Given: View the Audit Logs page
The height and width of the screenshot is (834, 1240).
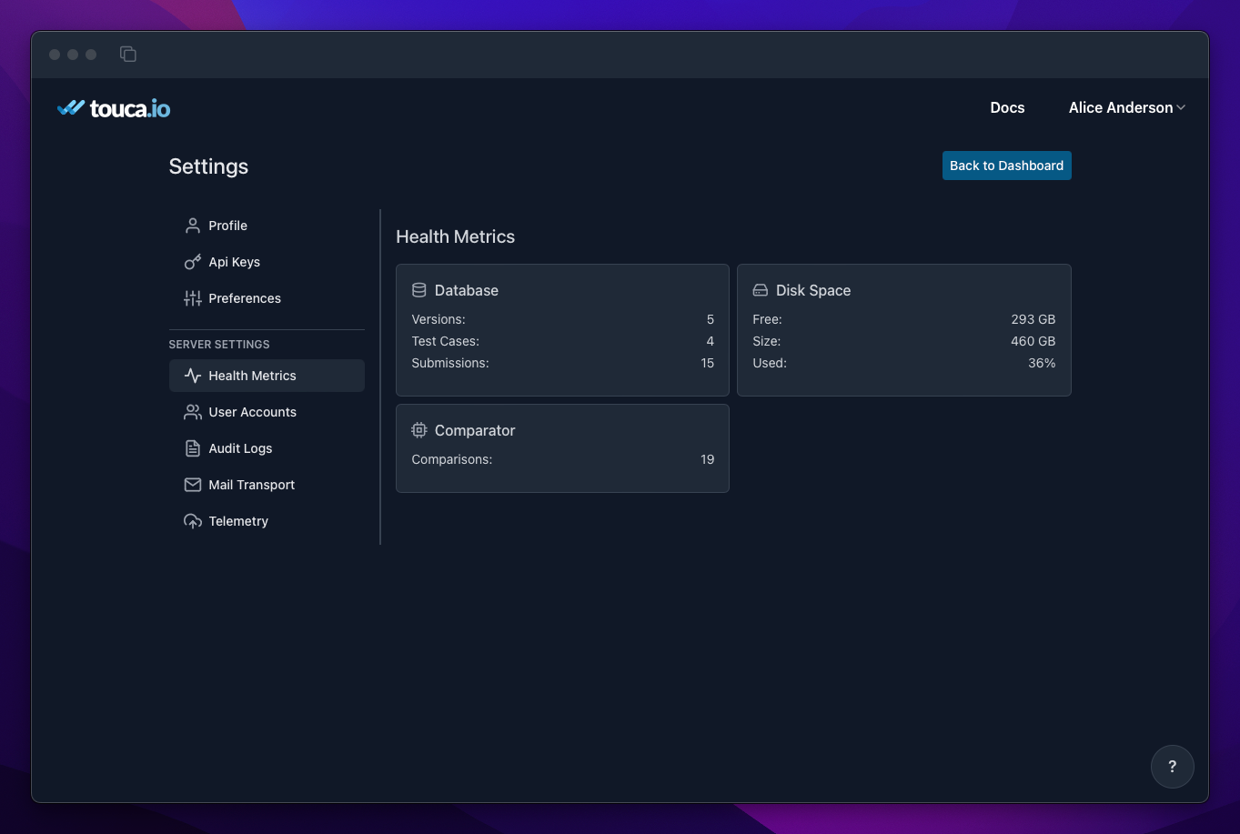Looking at the screenshot, I should [267, 448].
